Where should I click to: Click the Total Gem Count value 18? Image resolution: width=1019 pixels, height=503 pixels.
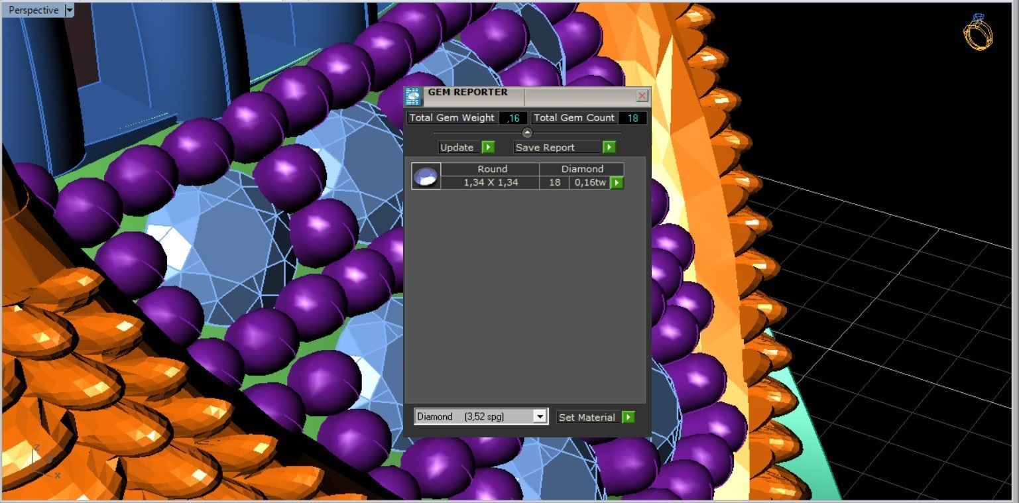pyautogui.click(x=632, y=118)
